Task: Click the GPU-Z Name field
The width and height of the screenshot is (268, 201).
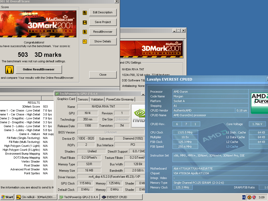Action: click(x=103, y=107)
